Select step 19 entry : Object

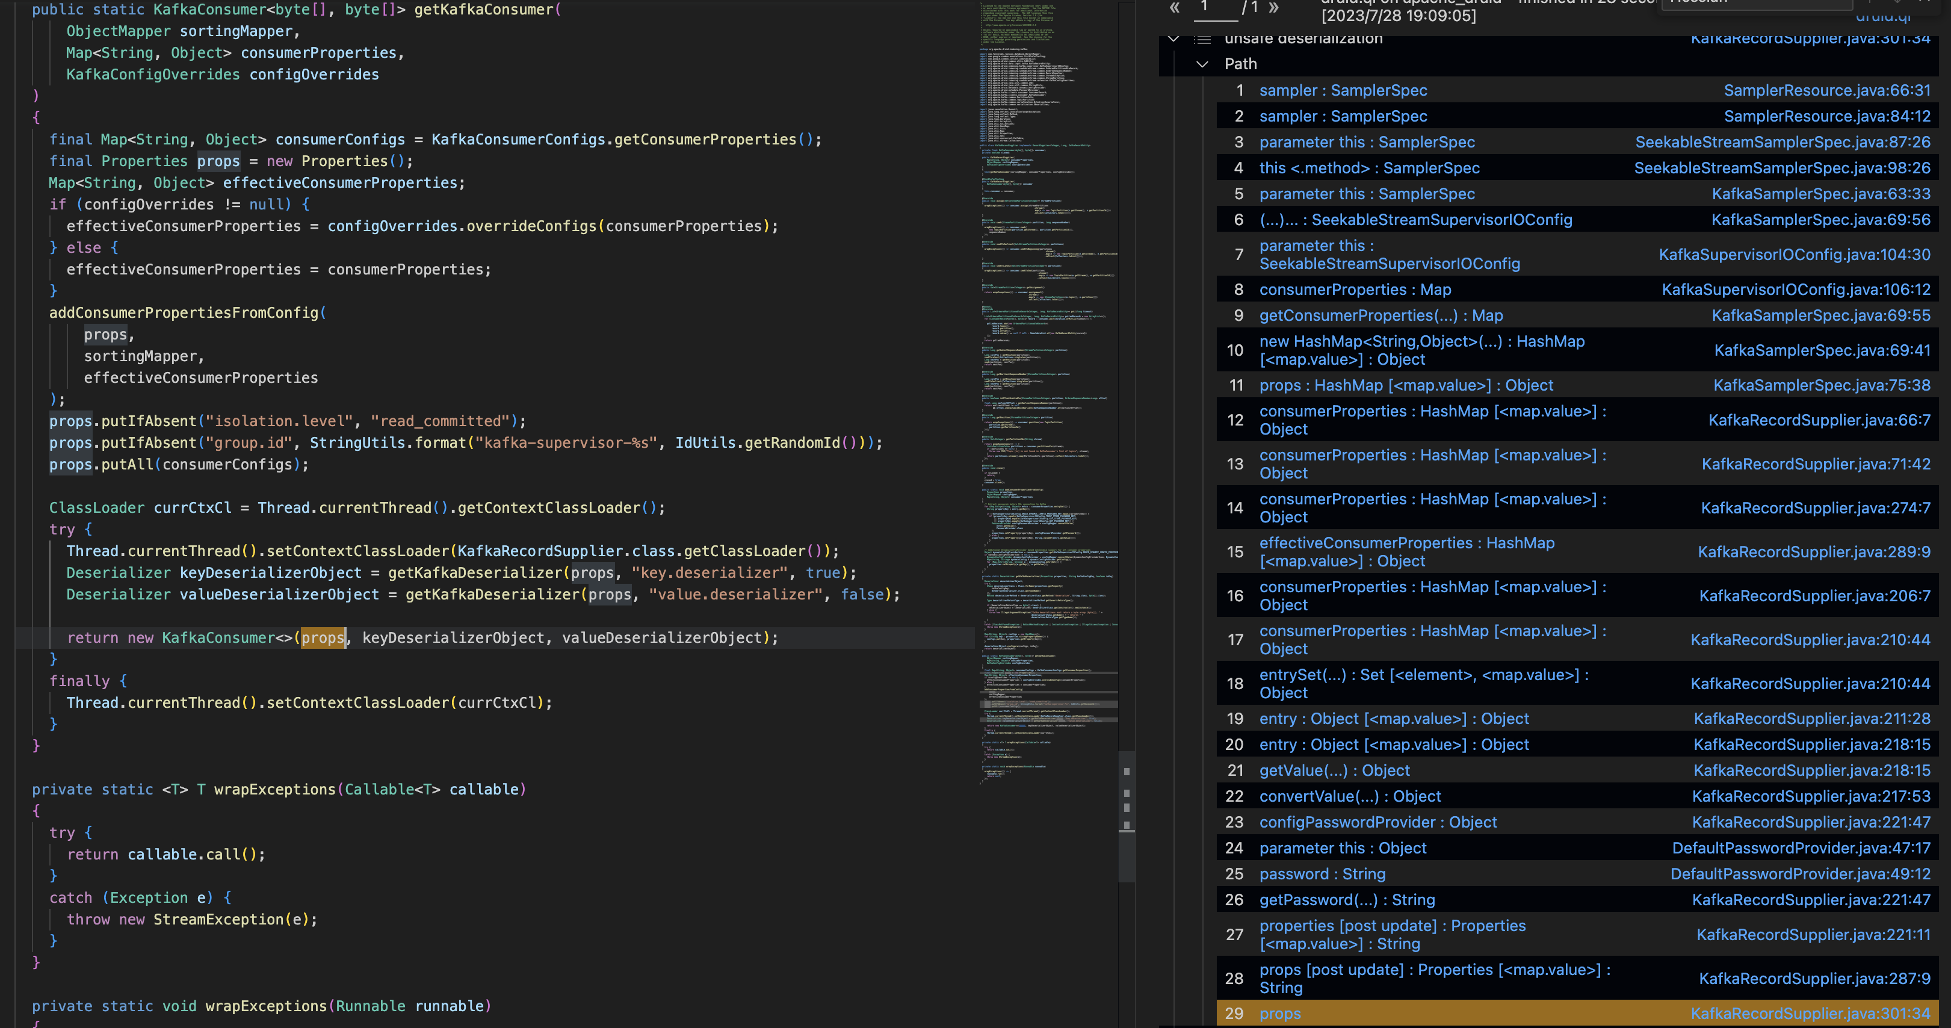click(x=1394, y=718)
